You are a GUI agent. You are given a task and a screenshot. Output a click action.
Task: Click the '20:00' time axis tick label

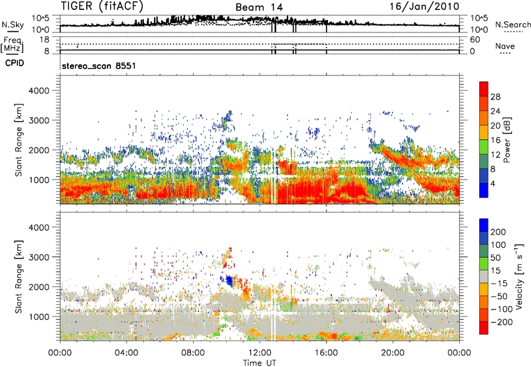392,353
